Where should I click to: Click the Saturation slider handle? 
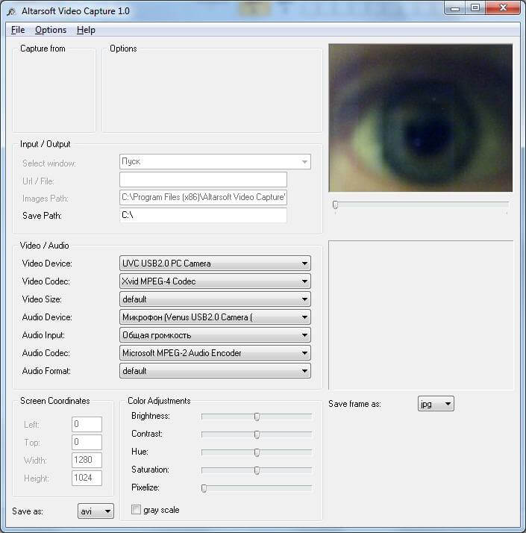point(257,470)
